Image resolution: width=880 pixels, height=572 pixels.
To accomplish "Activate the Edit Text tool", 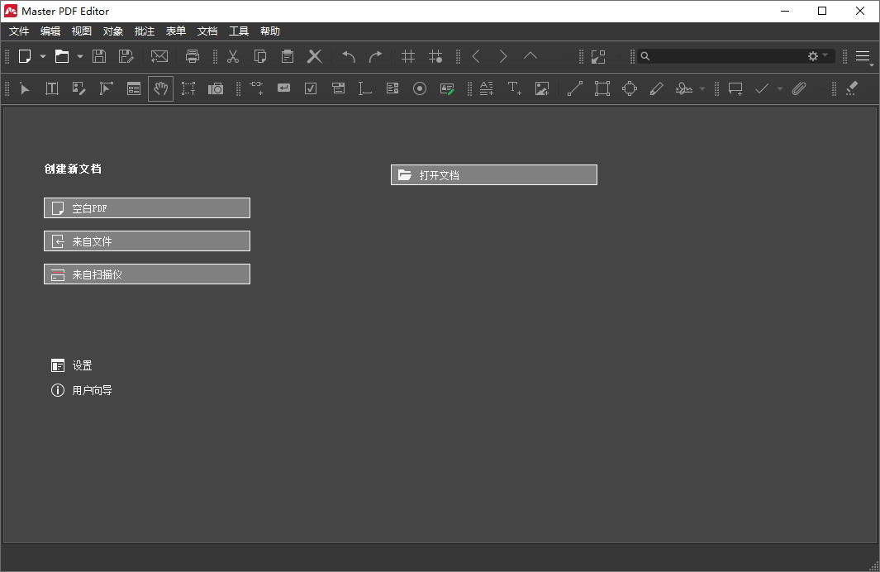I will (x=51, y=88).
